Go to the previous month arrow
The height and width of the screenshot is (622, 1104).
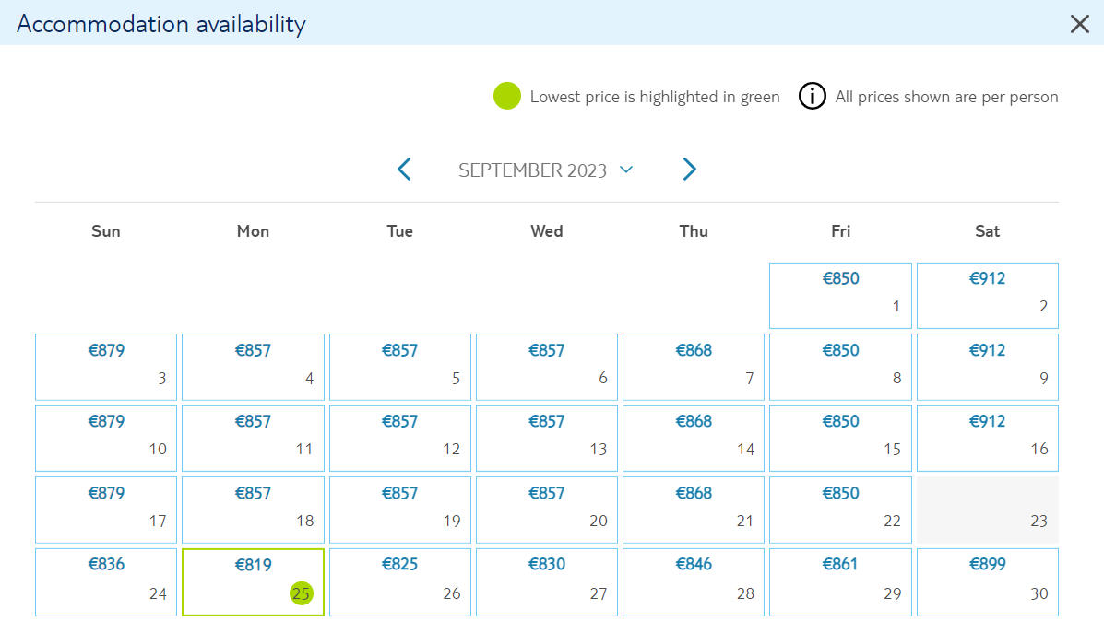pos(404,170)
